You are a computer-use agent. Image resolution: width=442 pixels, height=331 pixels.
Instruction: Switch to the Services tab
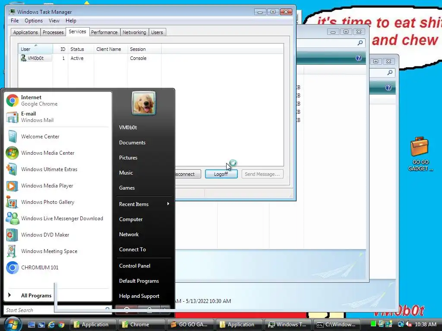click(77, 31)
